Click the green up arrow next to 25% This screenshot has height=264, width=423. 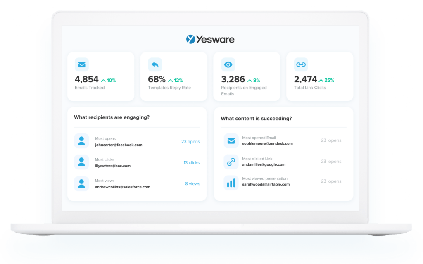point(321,81)
